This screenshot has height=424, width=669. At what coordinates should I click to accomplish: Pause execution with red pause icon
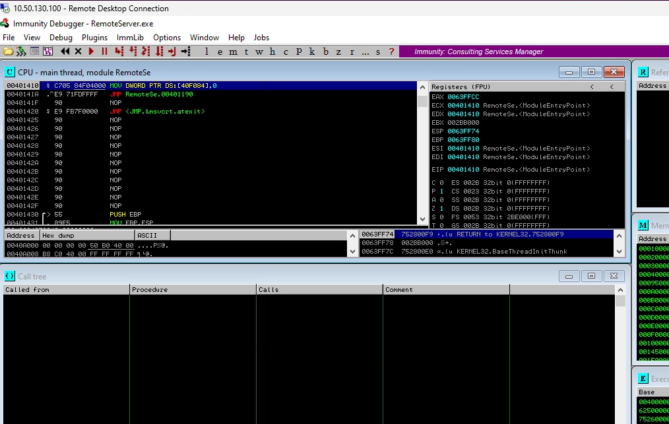pyautogui.click(x=104, y=52)
